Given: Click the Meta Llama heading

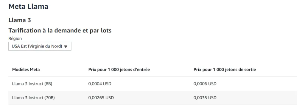Looking at the screenshot, I should coord(28,6).
